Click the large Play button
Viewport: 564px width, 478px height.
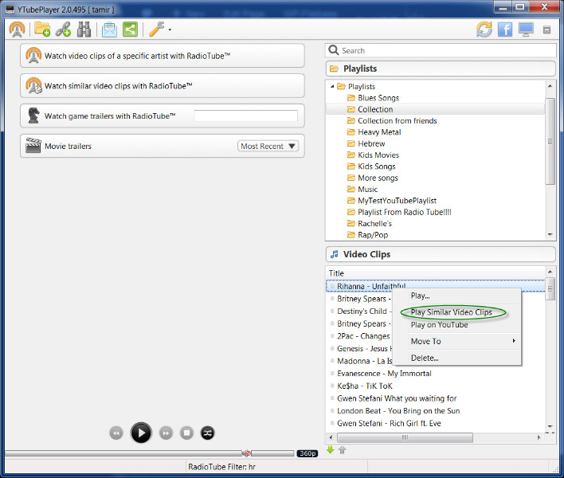[x=141, y=433]
